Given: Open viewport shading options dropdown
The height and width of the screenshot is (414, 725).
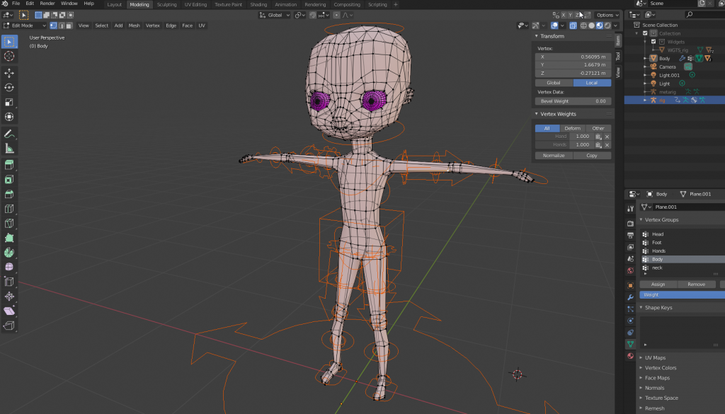Looking at the screenshot, I should tap(616, 26).
